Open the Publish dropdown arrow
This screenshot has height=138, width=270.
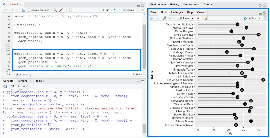click(259, 18)
